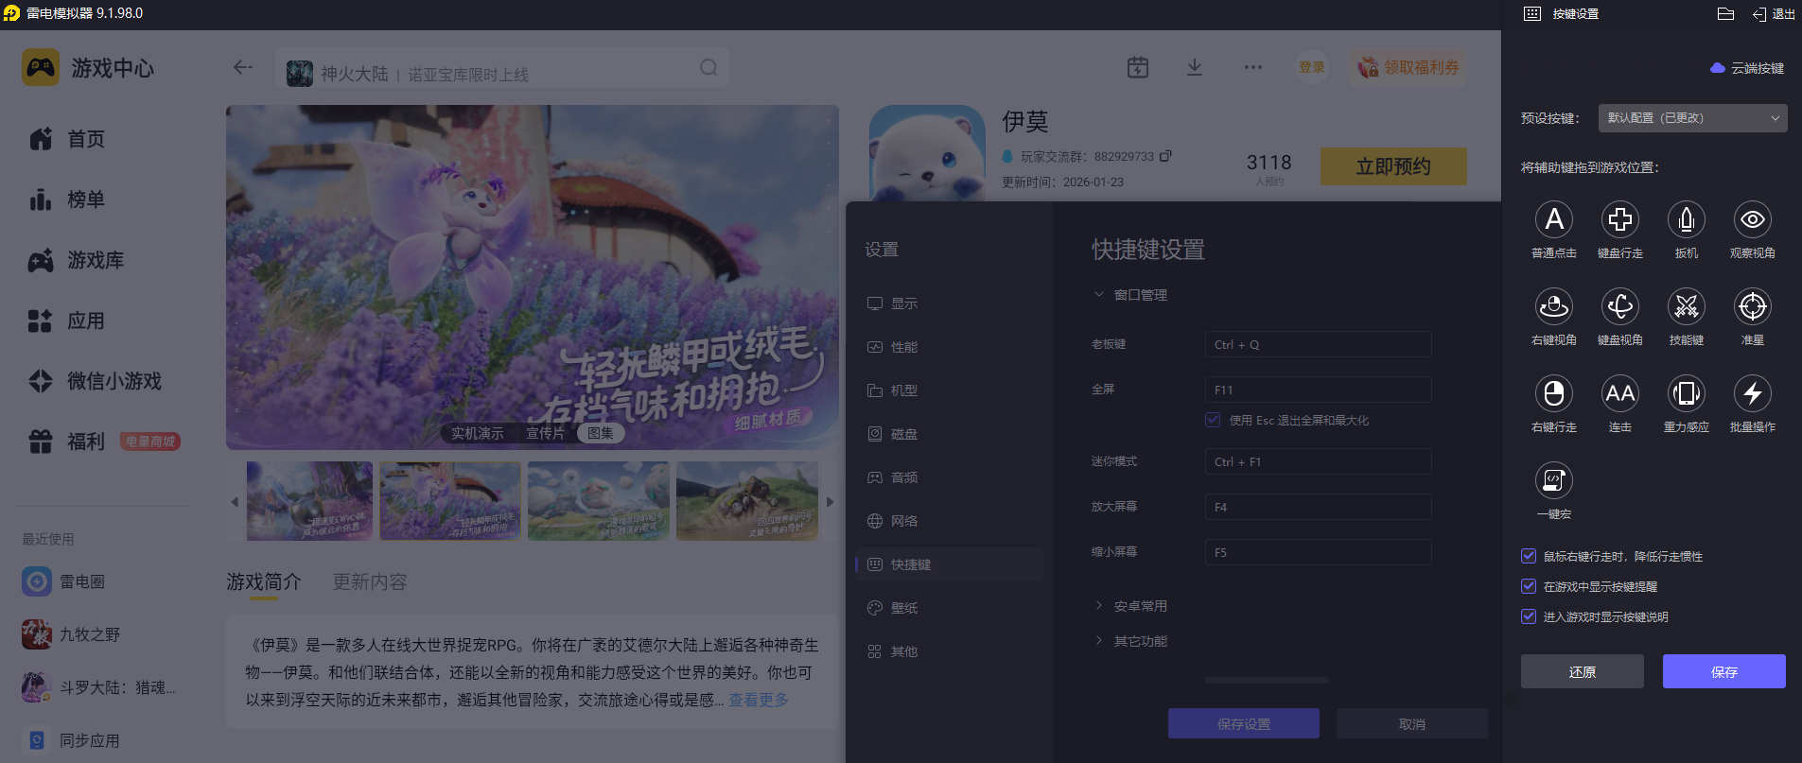1802x763 pixels.
Task: Toggle 在游戏中显示按键提醒 checkbox
Action: [x=1528, y=586]
